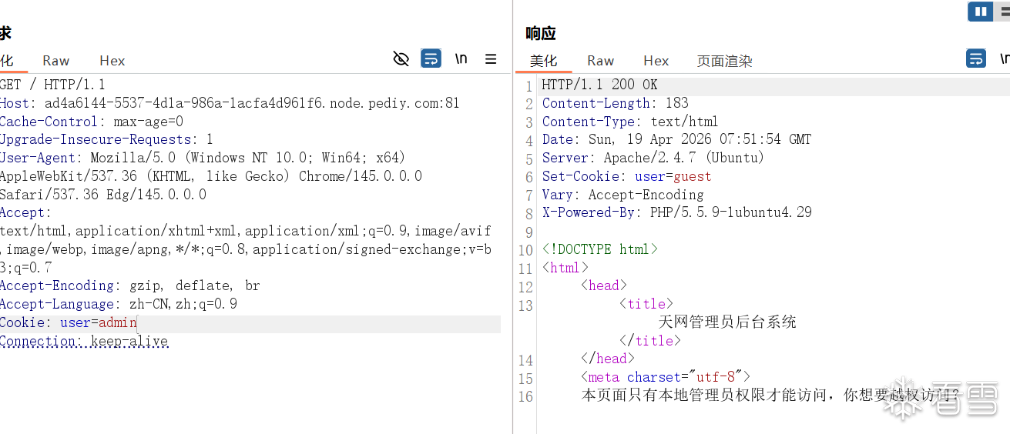This screenshot has width=1010, height=434.
Task: Open the response Hex tab
Action: pos(656,61)
